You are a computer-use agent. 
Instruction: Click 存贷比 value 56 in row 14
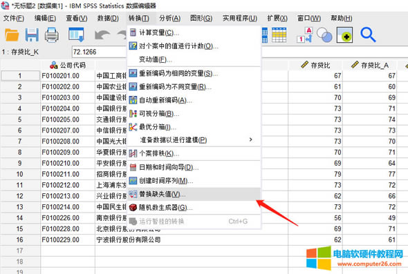pos(315,218)
